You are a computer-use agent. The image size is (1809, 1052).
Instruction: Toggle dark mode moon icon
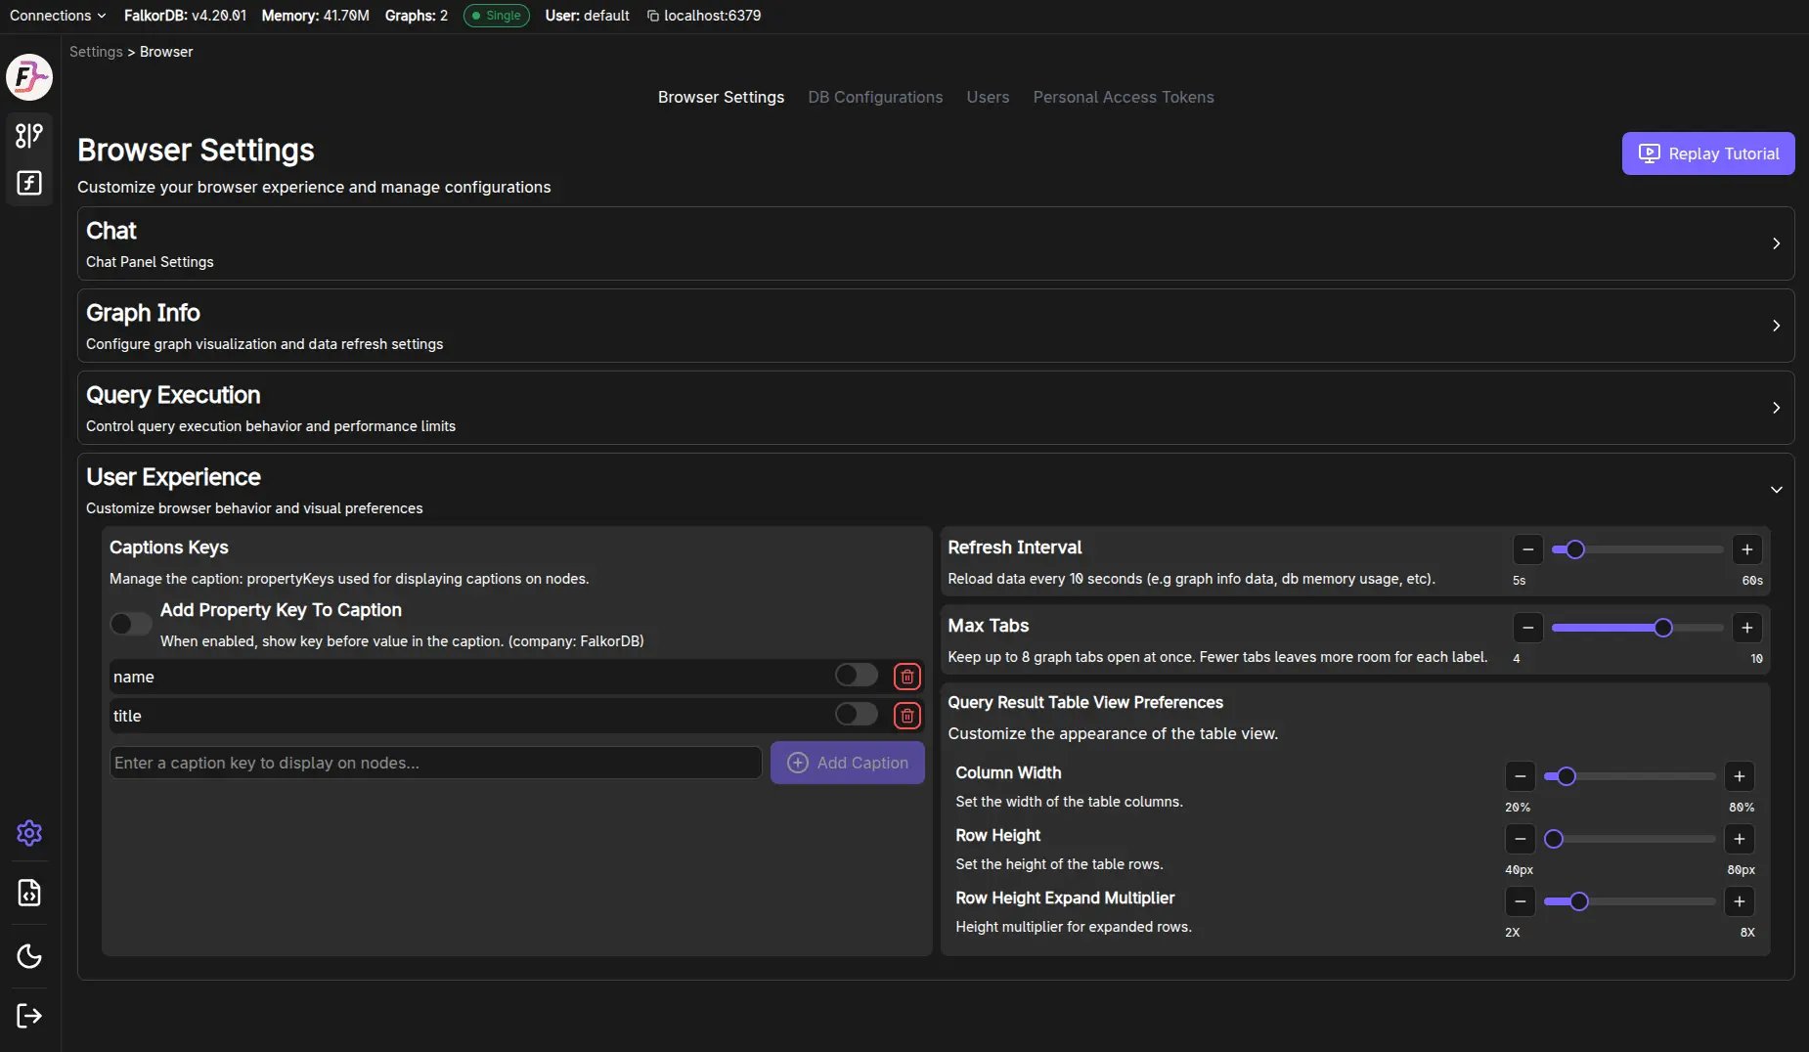29,956
